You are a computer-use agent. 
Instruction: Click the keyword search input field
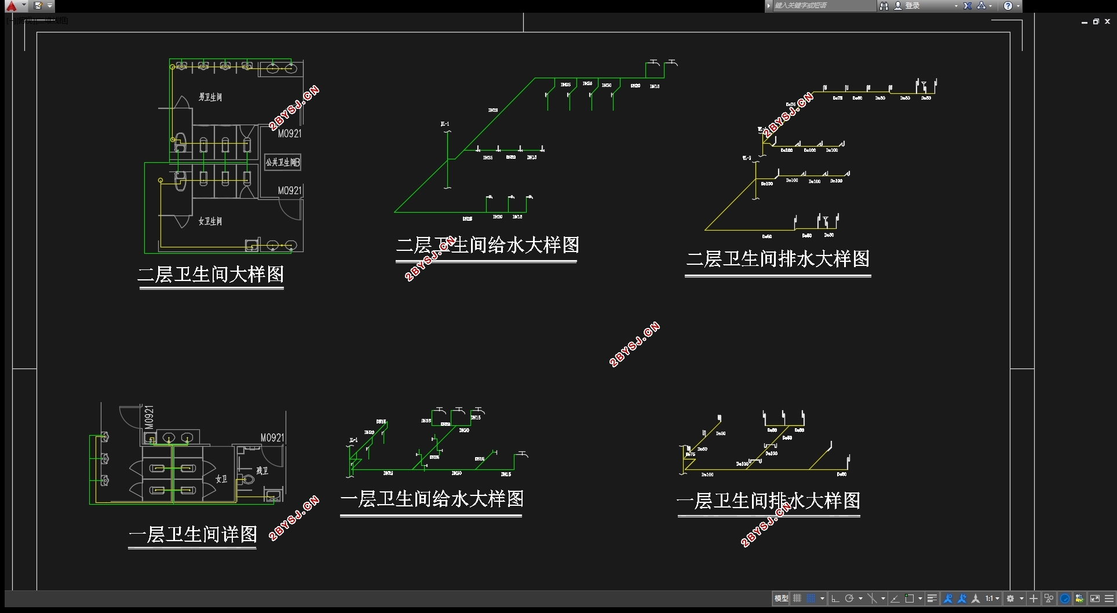[824, 6]
